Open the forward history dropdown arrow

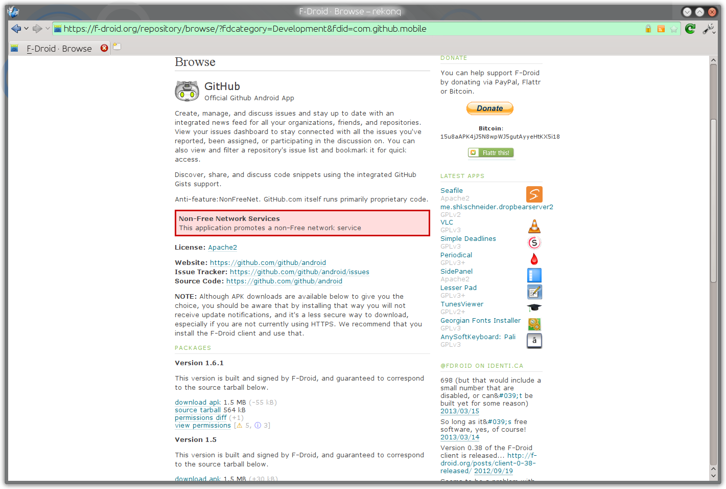(48, 29)
